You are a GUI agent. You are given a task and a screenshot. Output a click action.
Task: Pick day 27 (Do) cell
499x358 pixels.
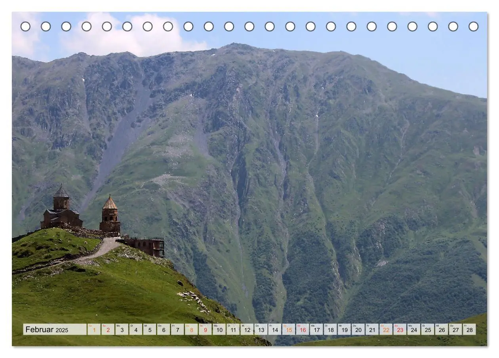455,330
